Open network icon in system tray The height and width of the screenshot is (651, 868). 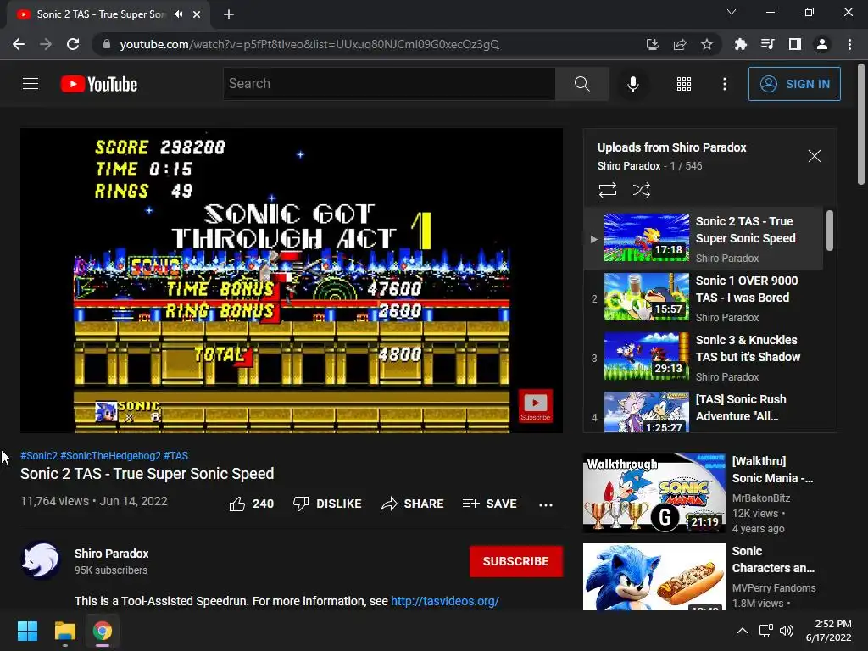point(766,631)
